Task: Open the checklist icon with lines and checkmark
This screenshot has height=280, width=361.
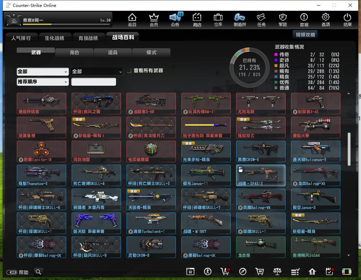Action: [295, 272]
